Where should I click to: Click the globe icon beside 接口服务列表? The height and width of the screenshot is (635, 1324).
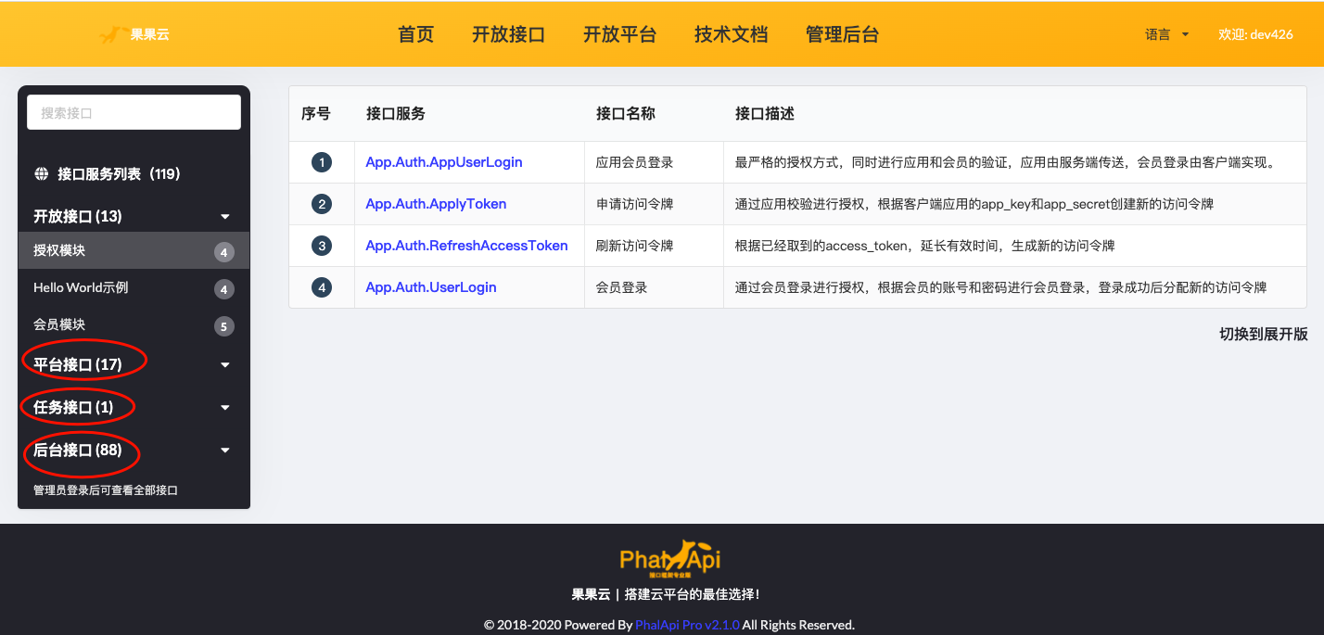(42, 173)
